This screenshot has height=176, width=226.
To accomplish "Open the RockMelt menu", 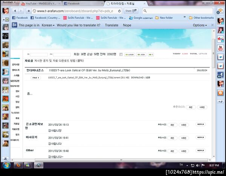I will click(x=9, y=2).
